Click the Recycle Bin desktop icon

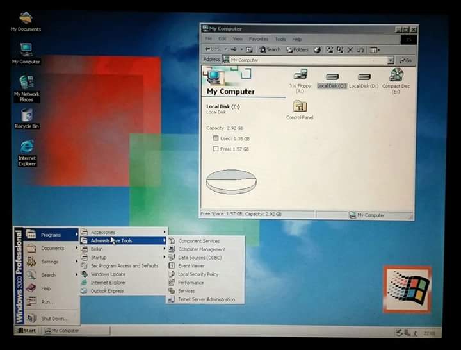click(26, 115)
